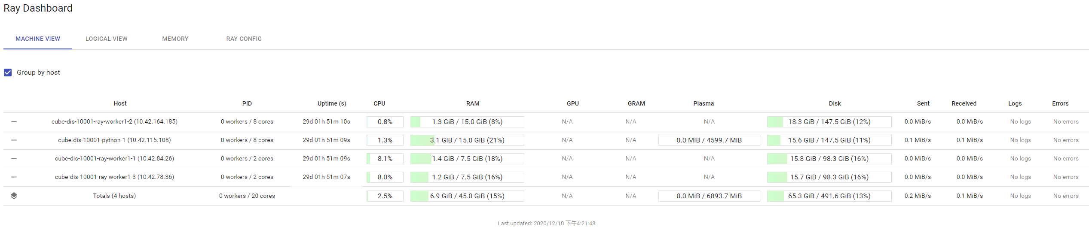Click the 15.8 GiB / 98.3 GiB disk bar
Viewport: 1089px width, 230px height.
coord(829,159)
